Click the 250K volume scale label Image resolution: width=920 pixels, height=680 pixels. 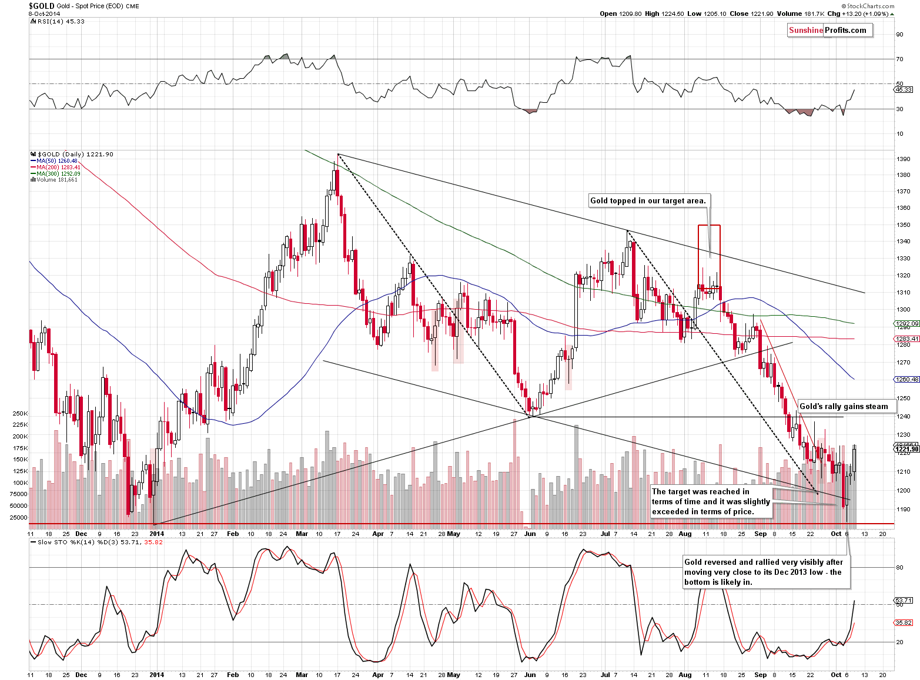pos(20,414)
